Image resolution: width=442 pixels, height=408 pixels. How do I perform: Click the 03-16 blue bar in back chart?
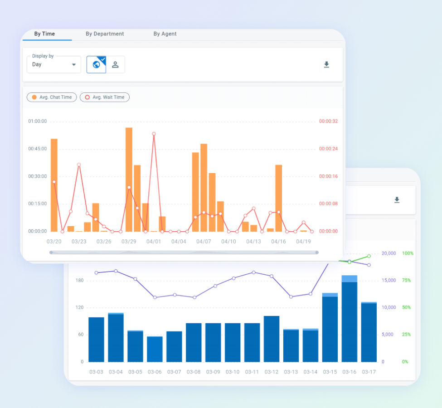pos(349,319)
